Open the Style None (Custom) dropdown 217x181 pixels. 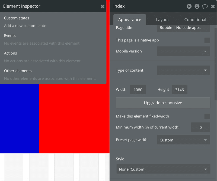163,169
